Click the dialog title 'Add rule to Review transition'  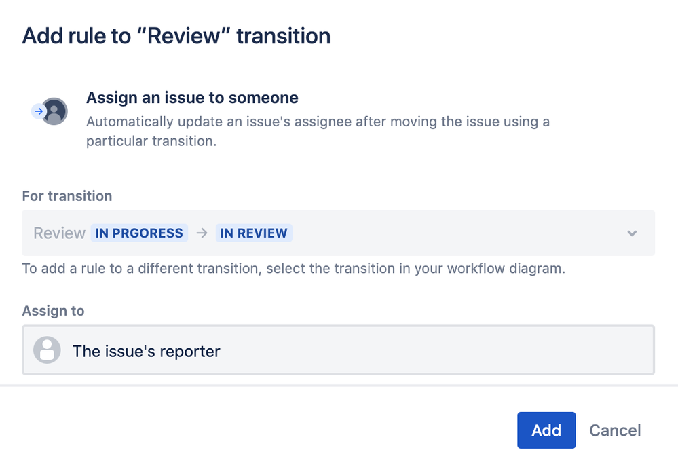pyautogui.click(x=176, y=35)
